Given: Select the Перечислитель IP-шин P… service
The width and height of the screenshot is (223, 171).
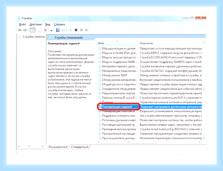Looking at the screenshot, I should point(119,98).
